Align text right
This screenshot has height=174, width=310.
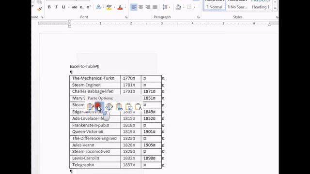148,7
